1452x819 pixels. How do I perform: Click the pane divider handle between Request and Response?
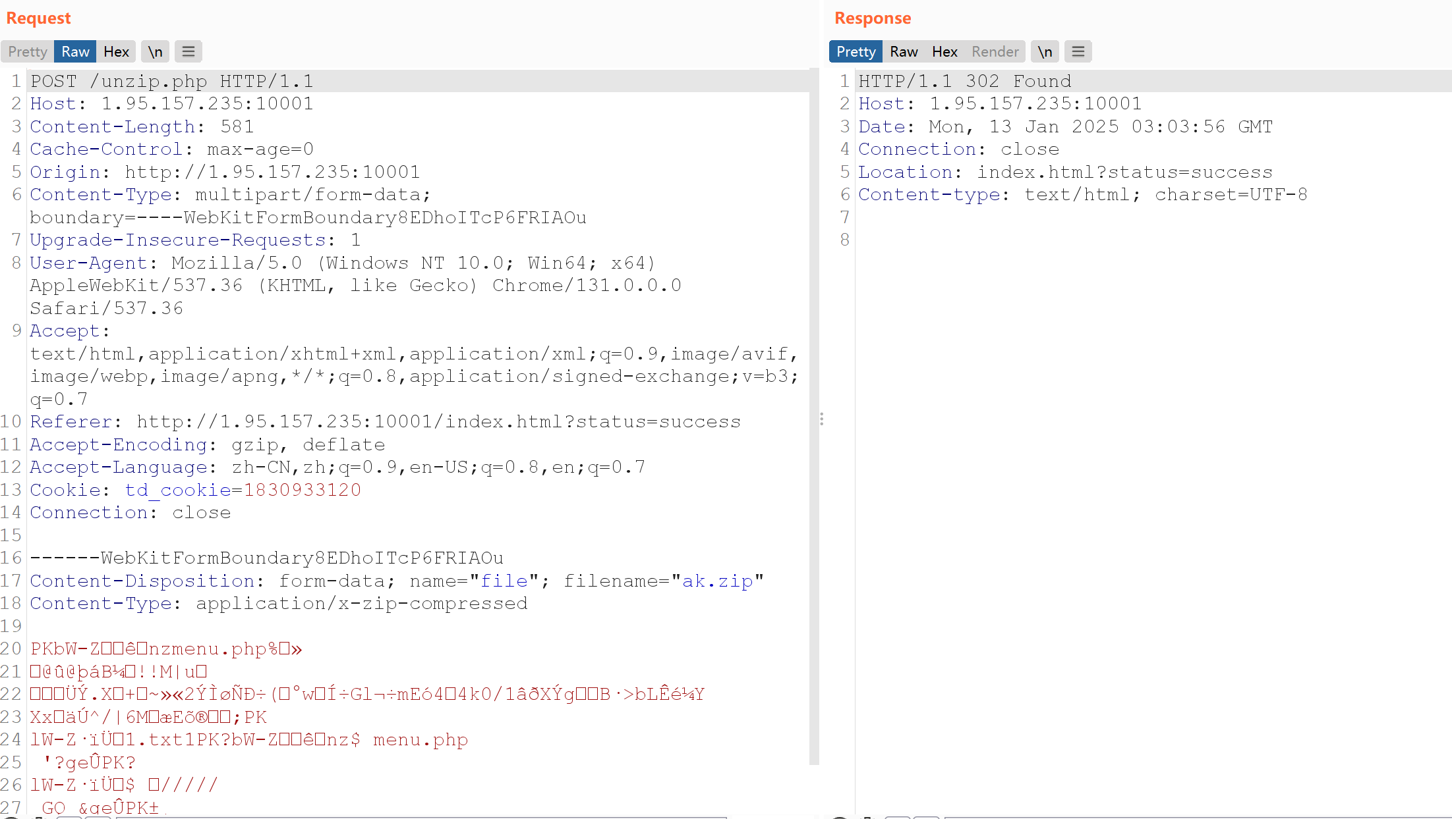[x=821, y=419]
